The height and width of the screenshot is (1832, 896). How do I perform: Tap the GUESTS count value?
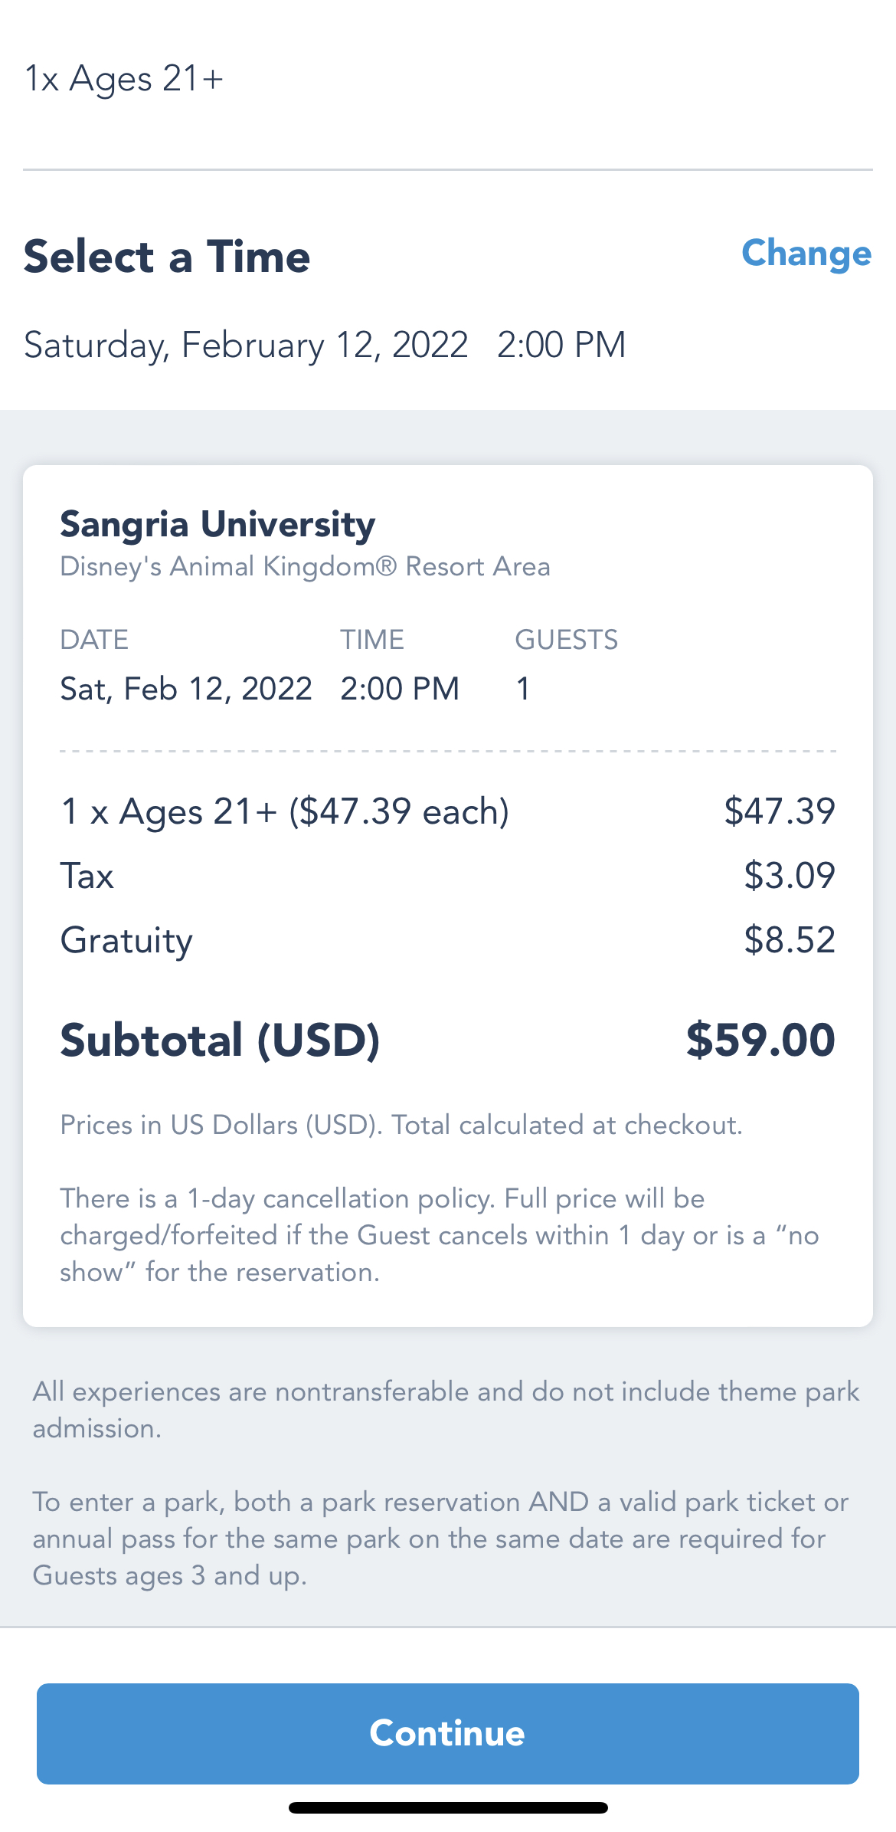pyautogui.click(x=523, y=689)
